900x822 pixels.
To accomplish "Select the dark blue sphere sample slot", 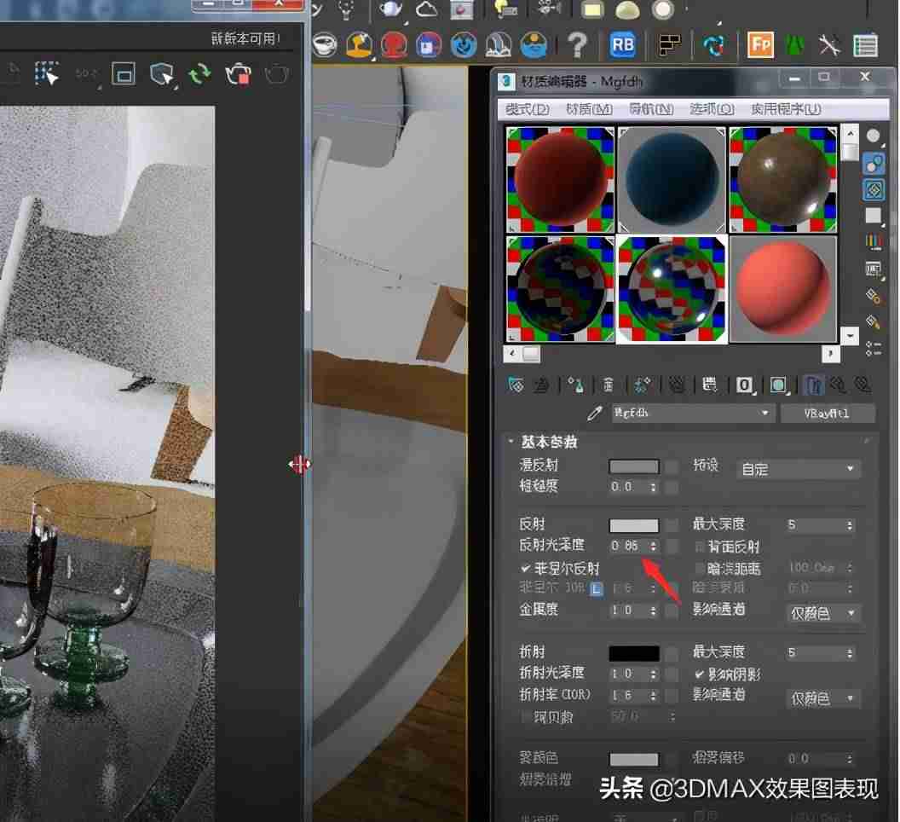I will (x=672, y=179).
